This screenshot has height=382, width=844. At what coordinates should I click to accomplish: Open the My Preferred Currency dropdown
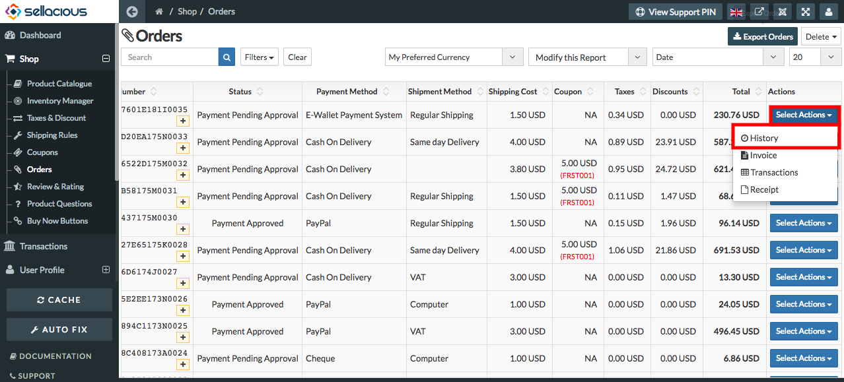[x=454, y=57]
